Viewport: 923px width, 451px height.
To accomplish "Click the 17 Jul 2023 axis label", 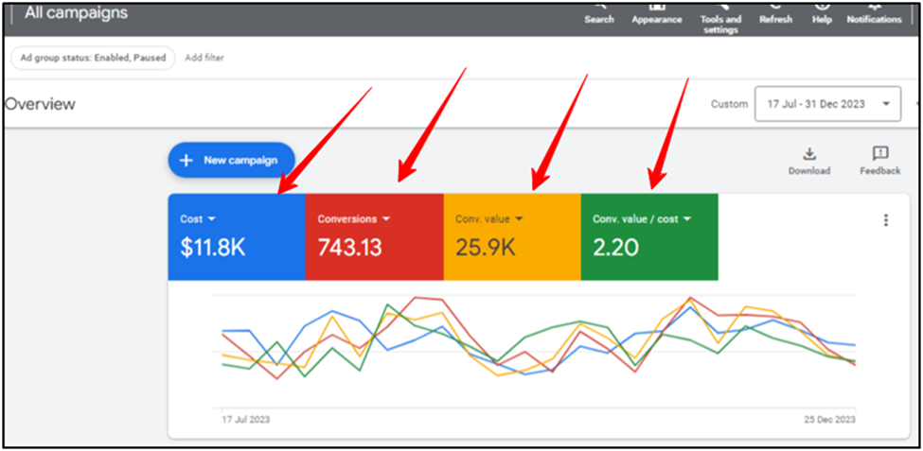I will tap(245, 420).
